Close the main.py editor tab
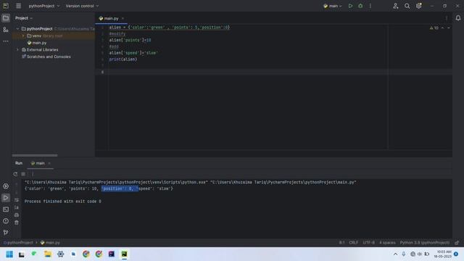This screenshot has width=464, height=261. point(123,18)
